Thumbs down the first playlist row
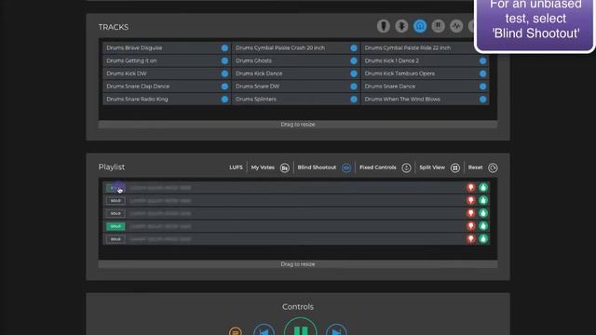The image size is (596, 335). click(471, 187)
